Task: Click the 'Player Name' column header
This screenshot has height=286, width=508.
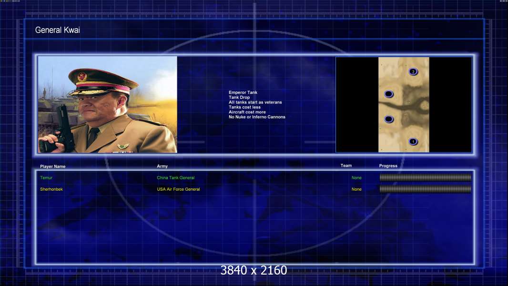Action: (53, 166)
